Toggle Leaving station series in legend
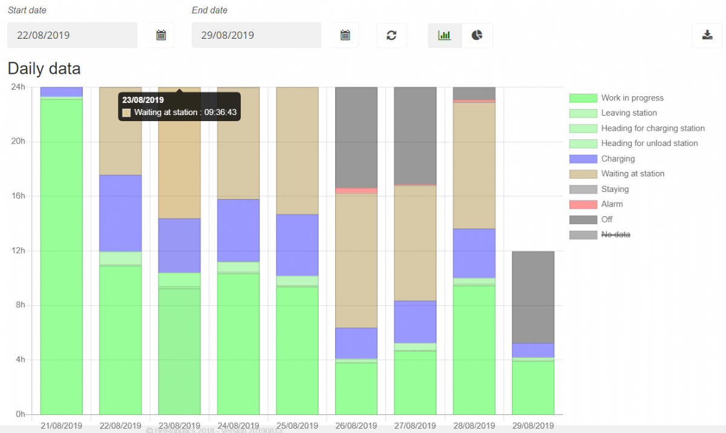Image resolution: width=726 pixels, height=433 pixels. (x=629, y=113)
